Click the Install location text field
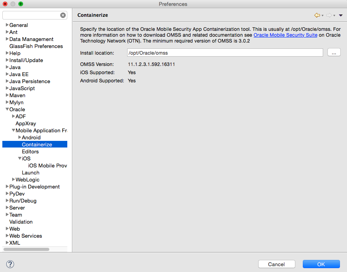The height and width of the screenshot is (272, 347). pyautogui.click(x=225, y=53)
